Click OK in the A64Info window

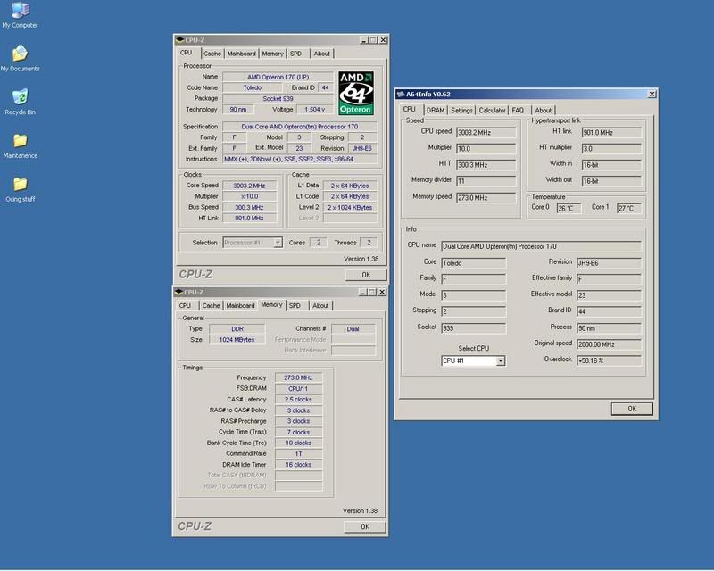pos(632,409)
